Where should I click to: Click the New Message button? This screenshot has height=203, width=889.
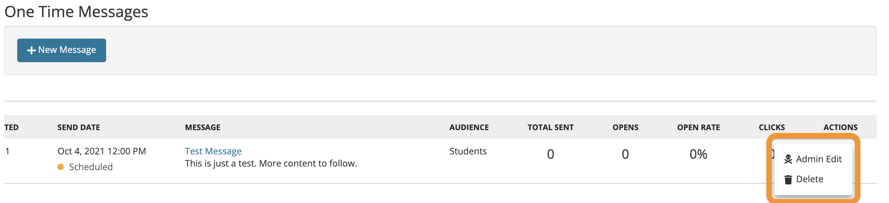point(62,50)
